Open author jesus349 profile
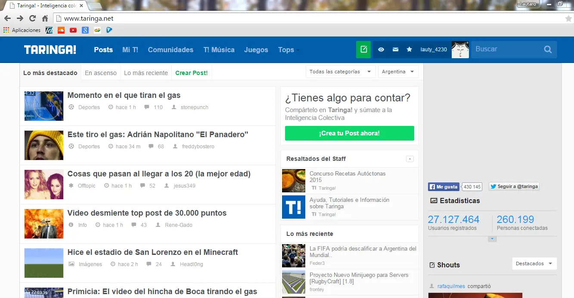574x298 pixels. pyautogui.click(x=185, y=186)
